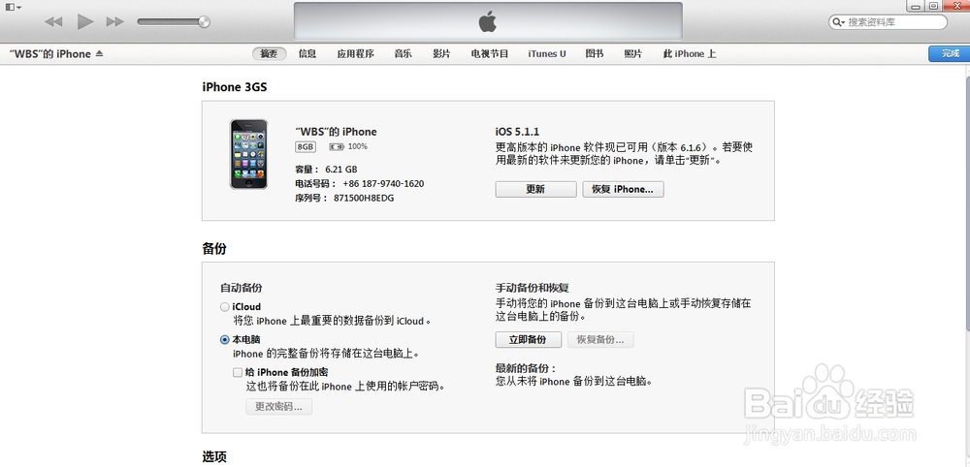
Task: Click the 更新 update button
Action: pos(535,189)
